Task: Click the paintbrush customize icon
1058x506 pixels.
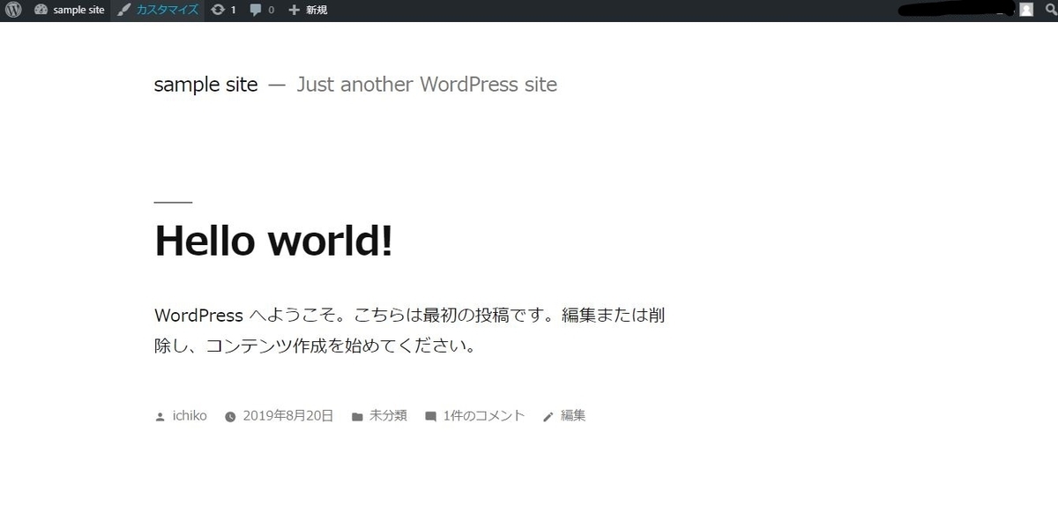Action: click(x=124, y=11)
